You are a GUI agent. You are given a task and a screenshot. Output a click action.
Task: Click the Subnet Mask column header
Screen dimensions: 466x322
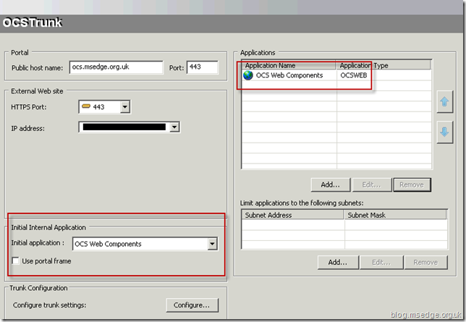[x=395, y=215]
